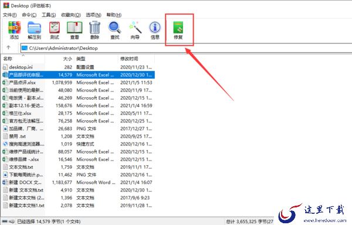
Task: Select the highlighted 产品部评优申报 file
Action: [78, 75]
